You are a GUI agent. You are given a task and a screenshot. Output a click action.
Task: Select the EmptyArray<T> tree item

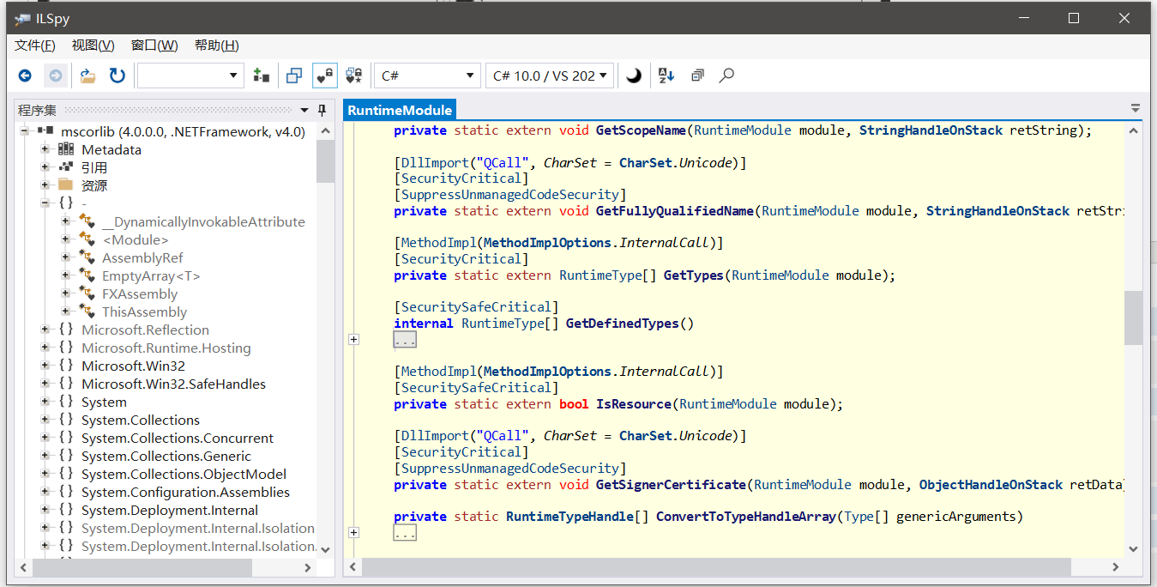pyautogui.click(x=151, y=275)
